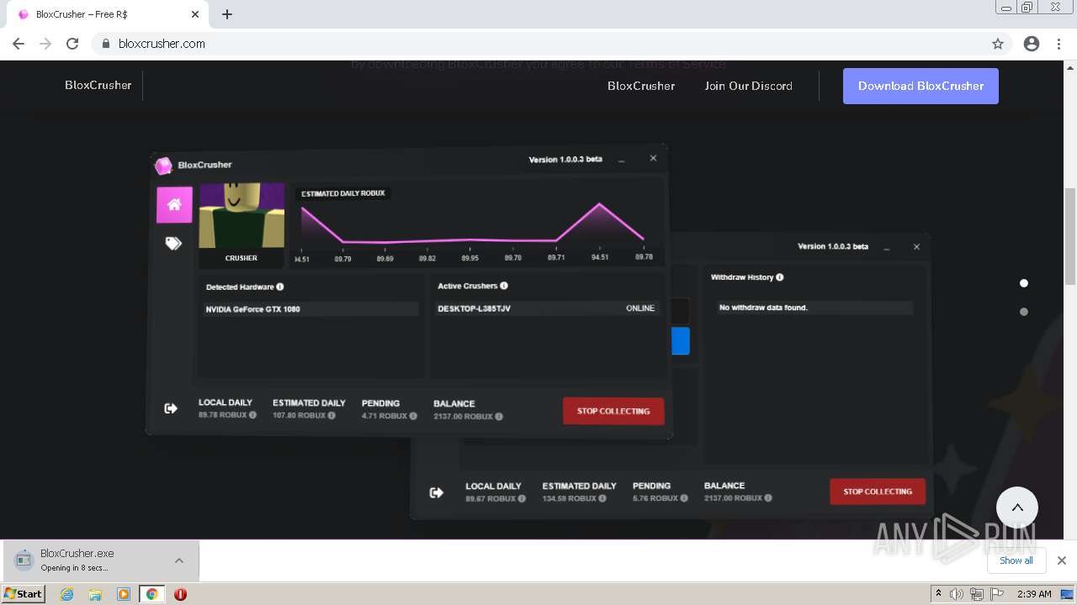Click the Estimated Daily Robux chart
The height and width of the screenshot is (605, 1077).
pos(475,224)
